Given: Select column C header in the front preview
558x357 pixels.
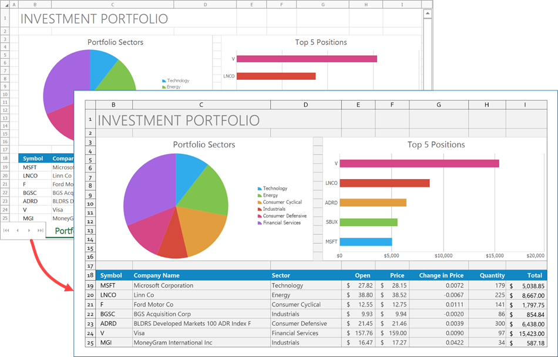Looking at the screenshot, I should tap(201, 105).
